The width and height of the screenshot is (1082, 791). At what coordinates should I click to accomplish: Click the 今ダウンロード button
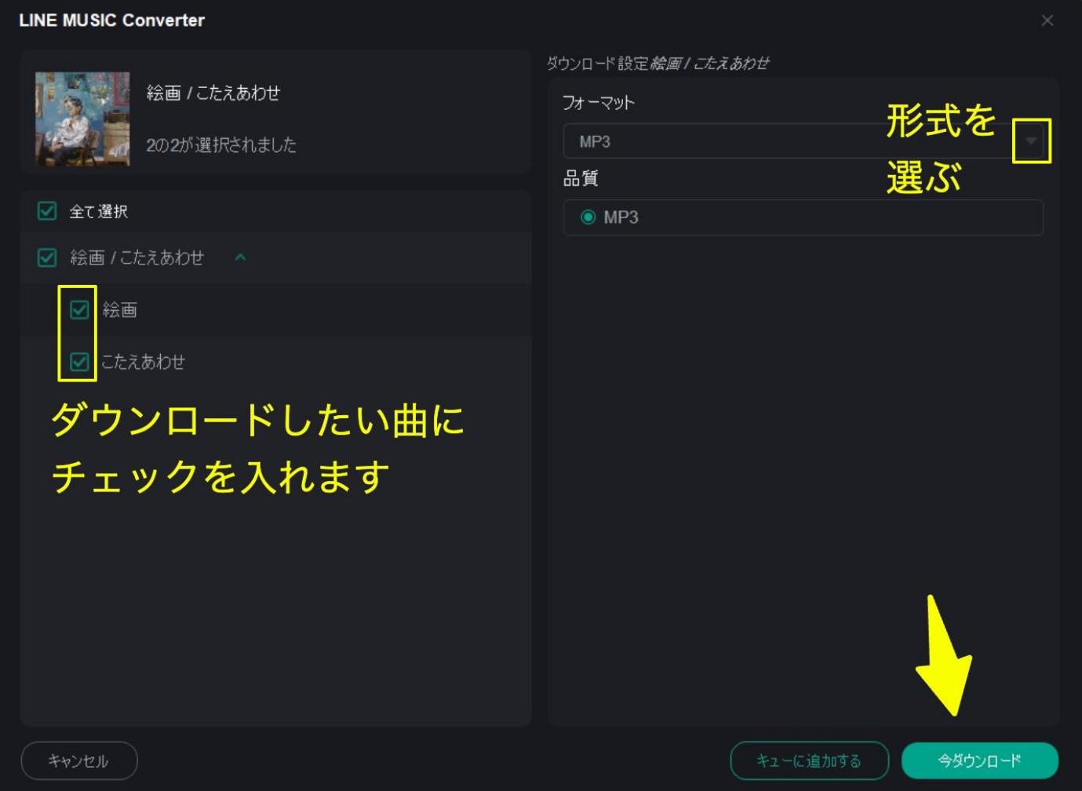pyautogui.click(x=980, y=760)
